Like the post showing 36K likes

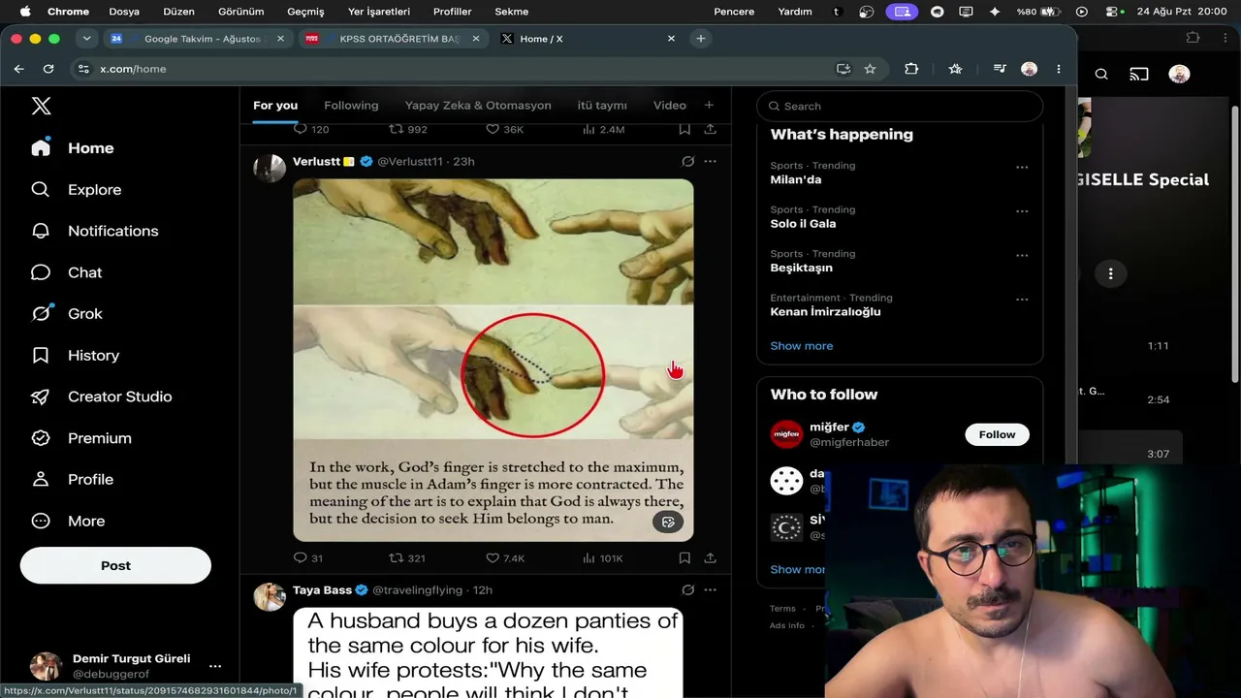click(504, 129)
